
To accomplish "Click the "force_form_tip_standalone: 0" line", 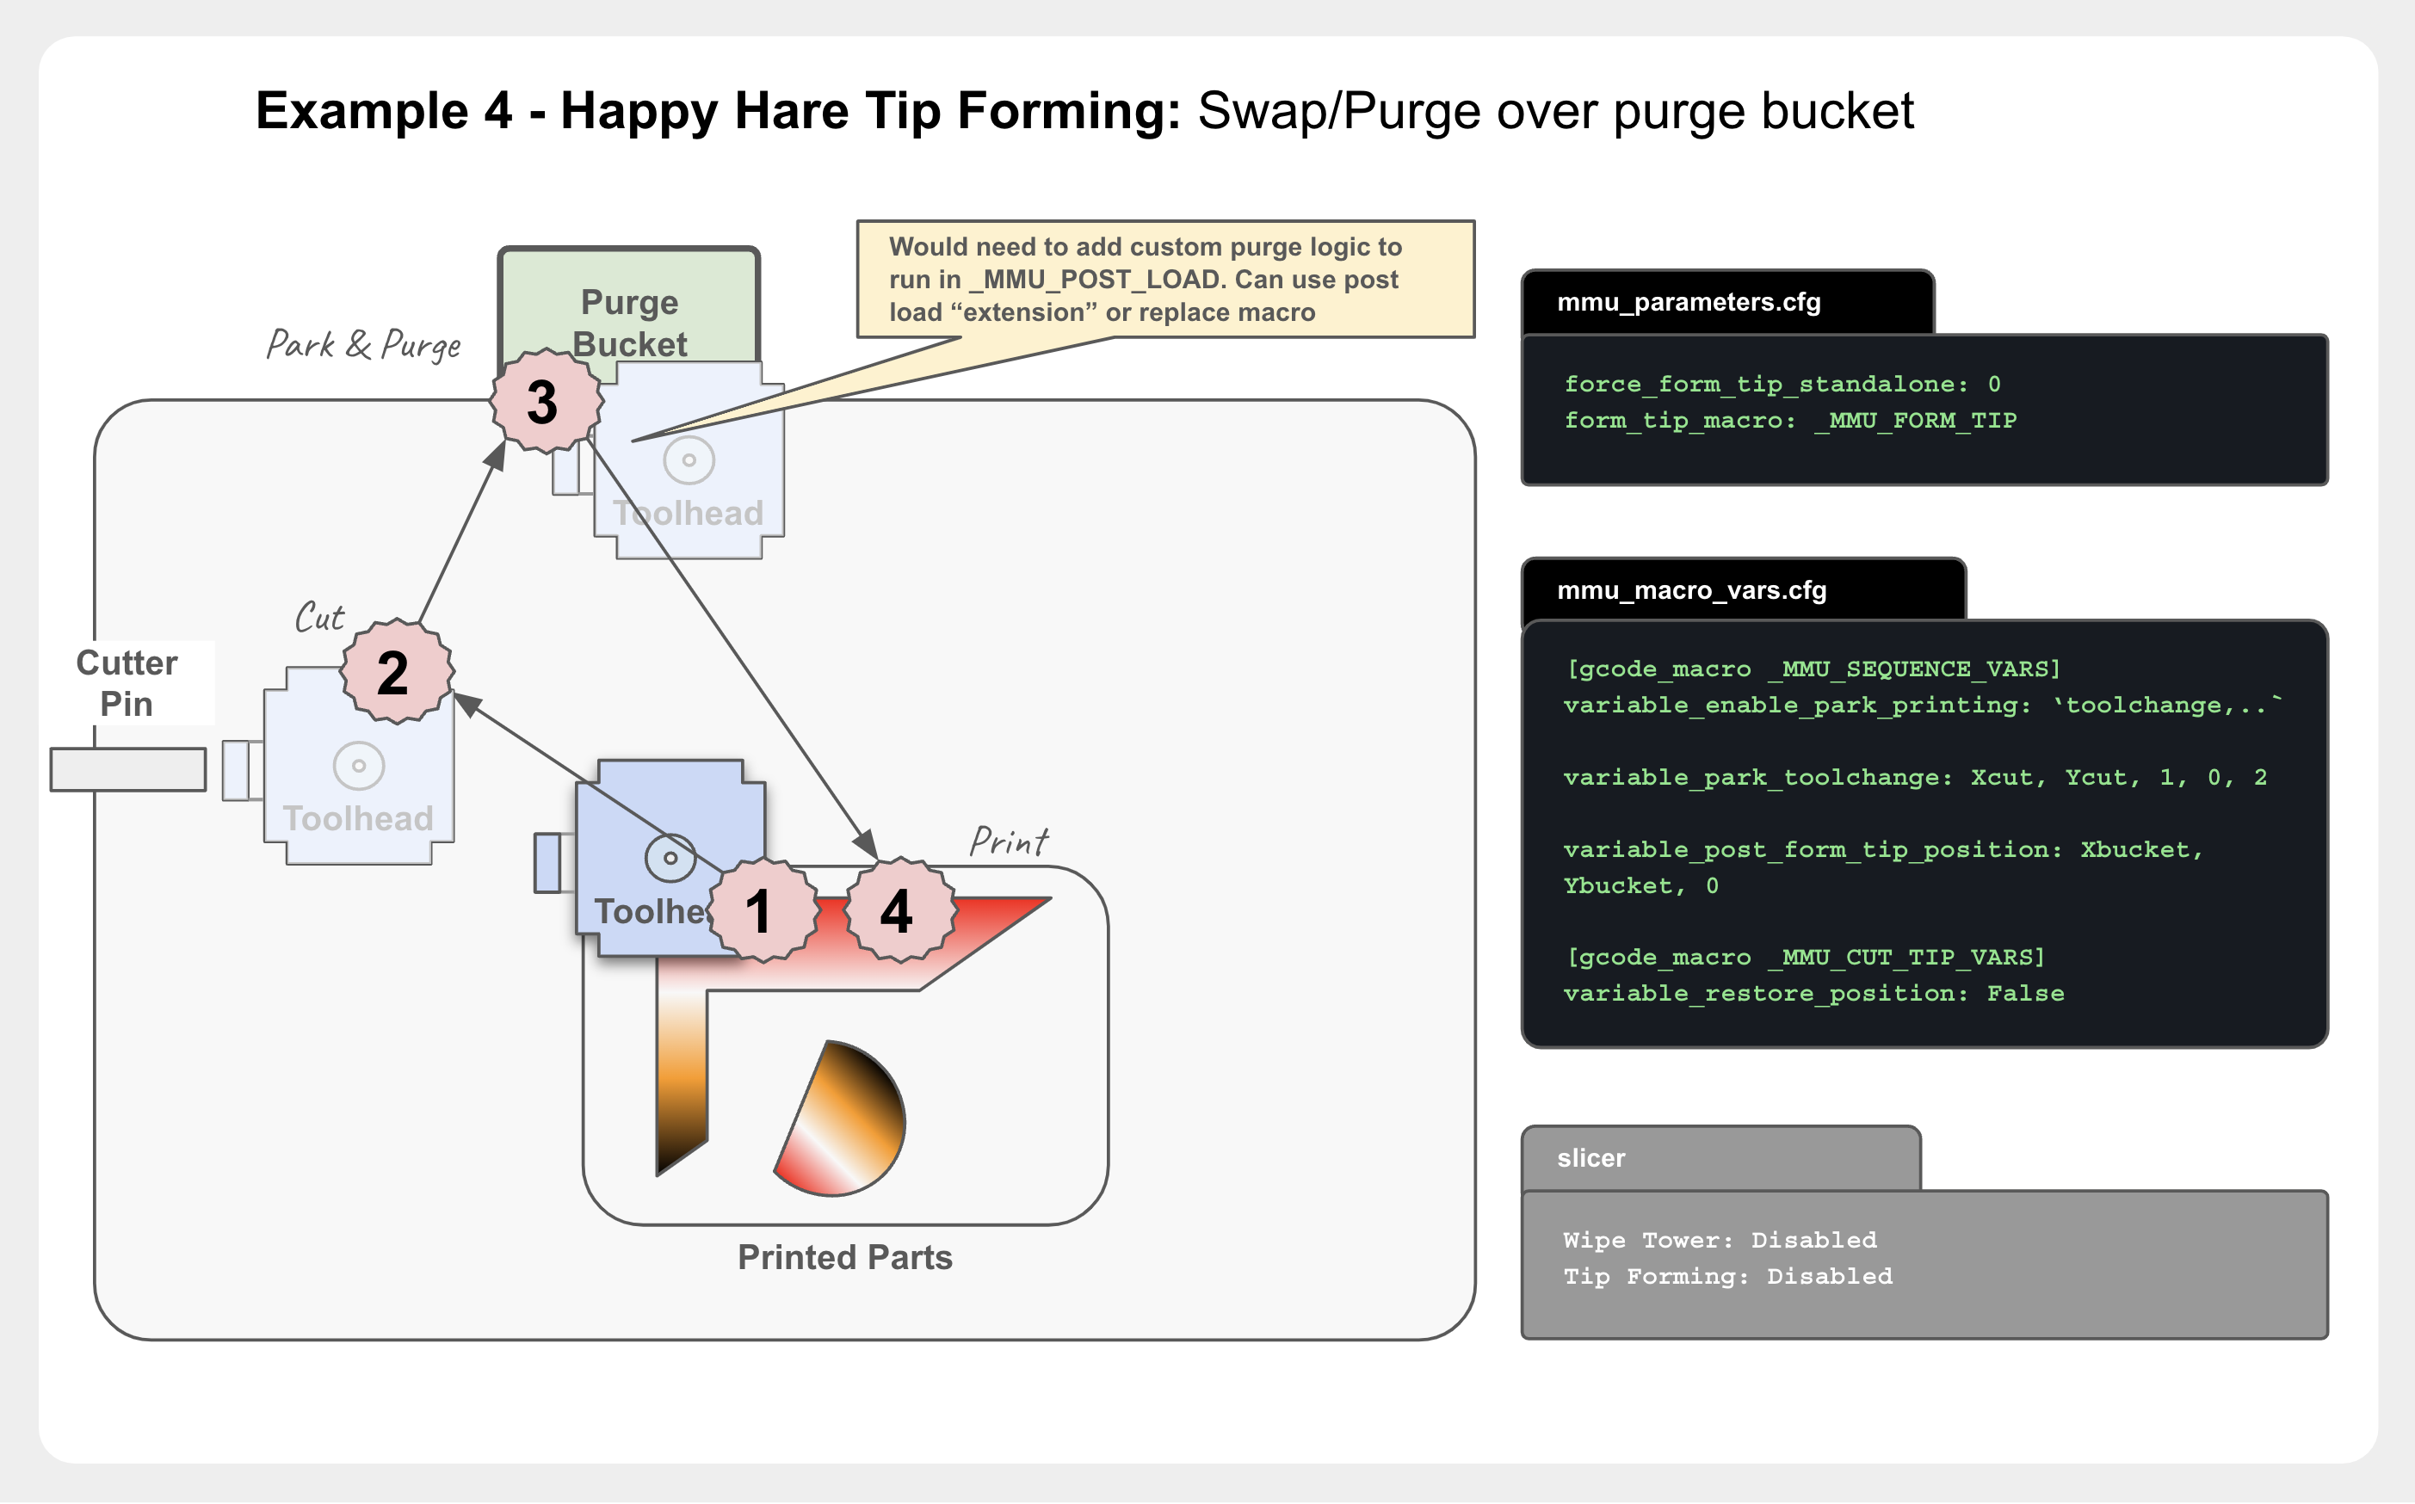I will [x=1782, y=384].
